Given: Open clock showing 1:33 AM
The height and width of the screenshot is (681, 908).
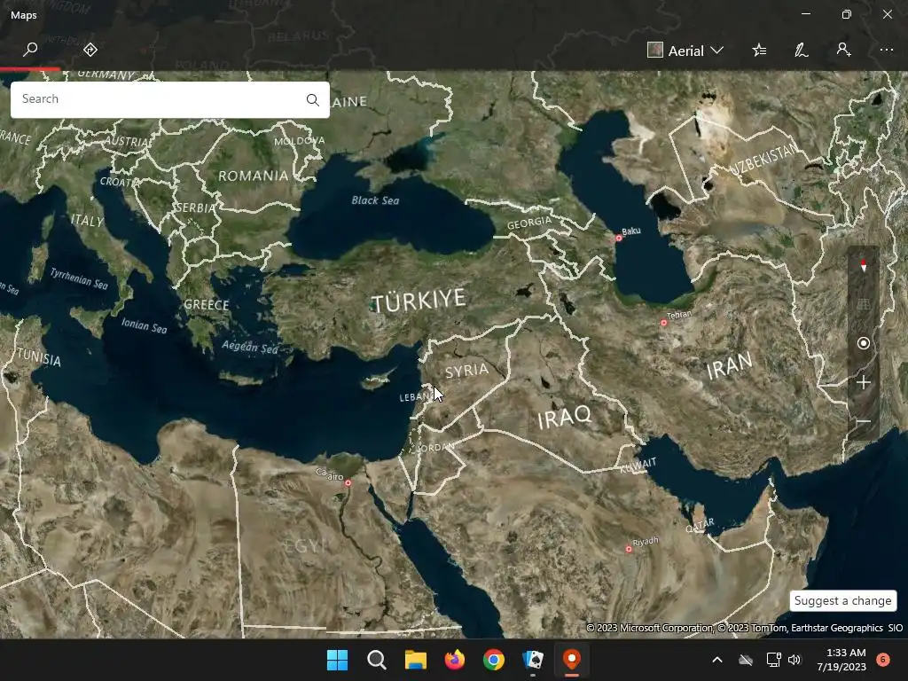Looking at the screenshot, I should tap(841, 660).
